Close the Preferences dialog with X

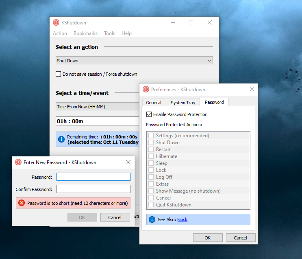pyautogui.click(x=252, y=89)
